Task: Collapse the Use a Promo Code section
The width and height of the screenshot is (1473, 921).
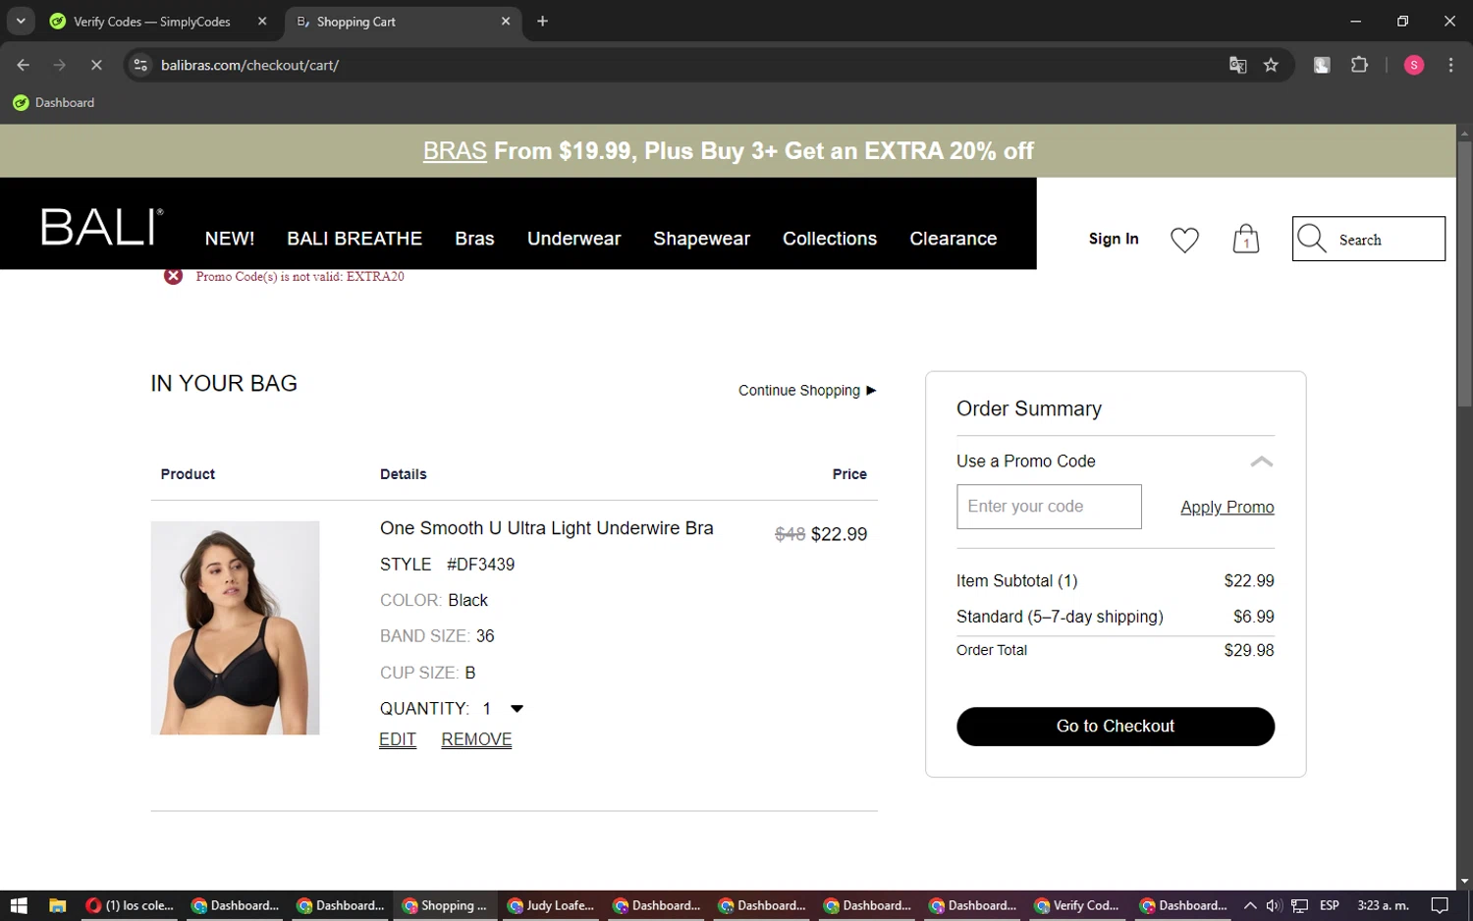Action: 1261,461
